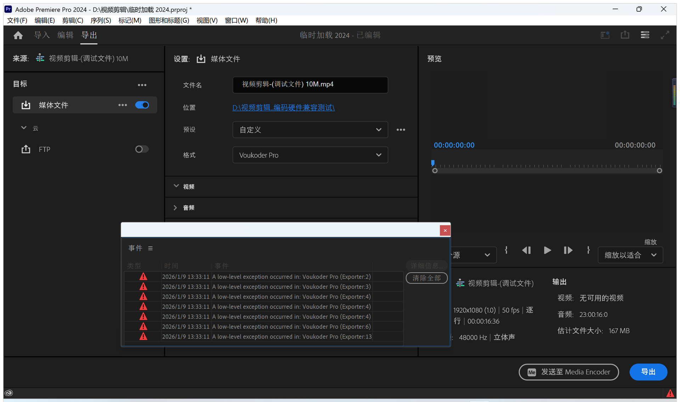Open the 格式 dropdown showing Voukoder Pro
The width and height of the screenshot is (680, 402).
310,155
